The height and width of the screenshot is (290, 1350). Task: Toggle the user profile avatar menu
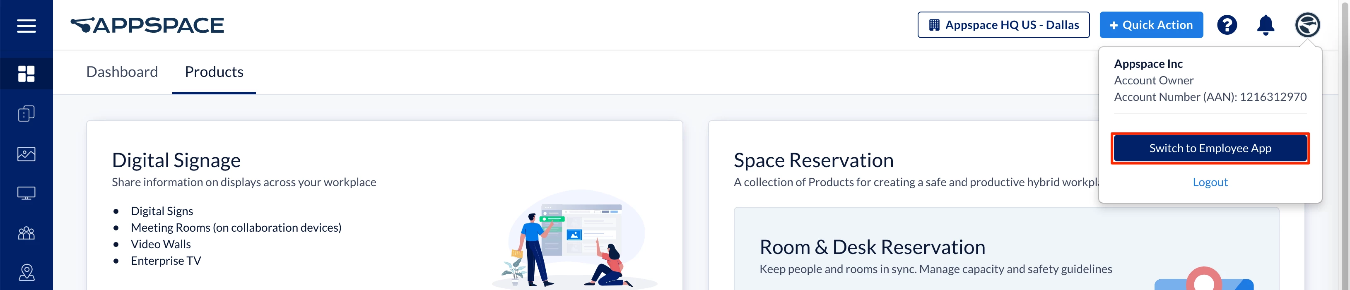[x=1307, y=24]
